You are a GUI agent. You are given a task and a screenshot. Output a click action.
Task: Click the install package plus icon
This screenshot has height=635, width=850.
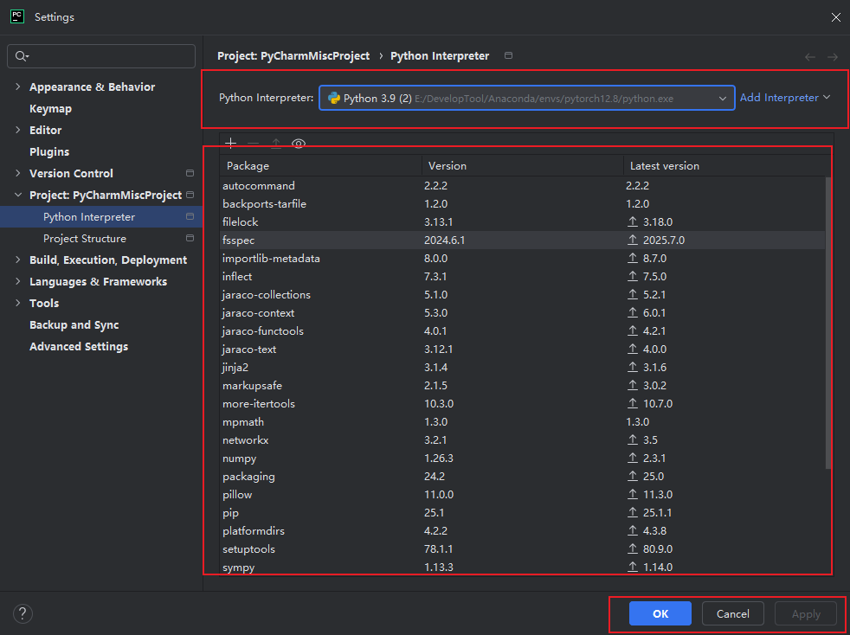tap(231, 144)
